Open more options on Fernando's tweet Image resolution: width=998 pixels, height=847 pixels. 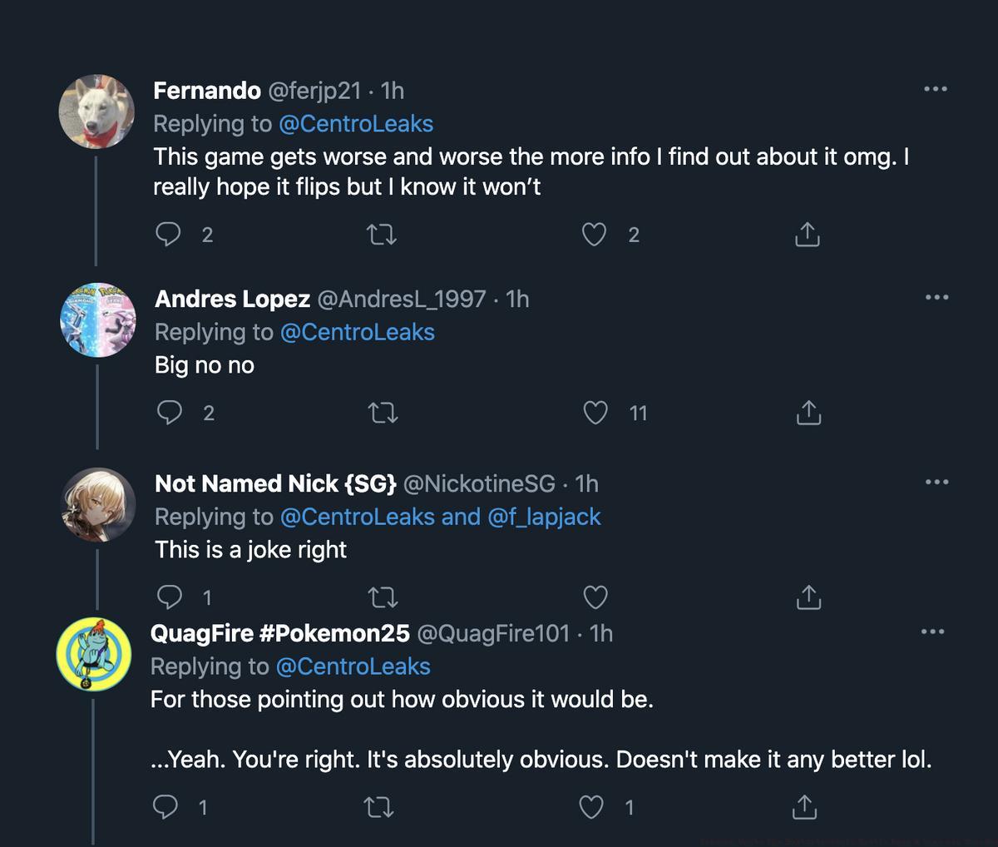[936, 90]
